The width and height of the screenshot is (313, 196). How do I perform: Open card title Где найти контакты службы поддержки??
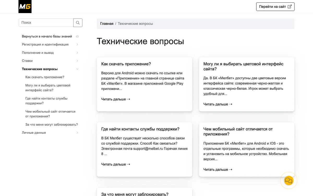coord(140,129)
